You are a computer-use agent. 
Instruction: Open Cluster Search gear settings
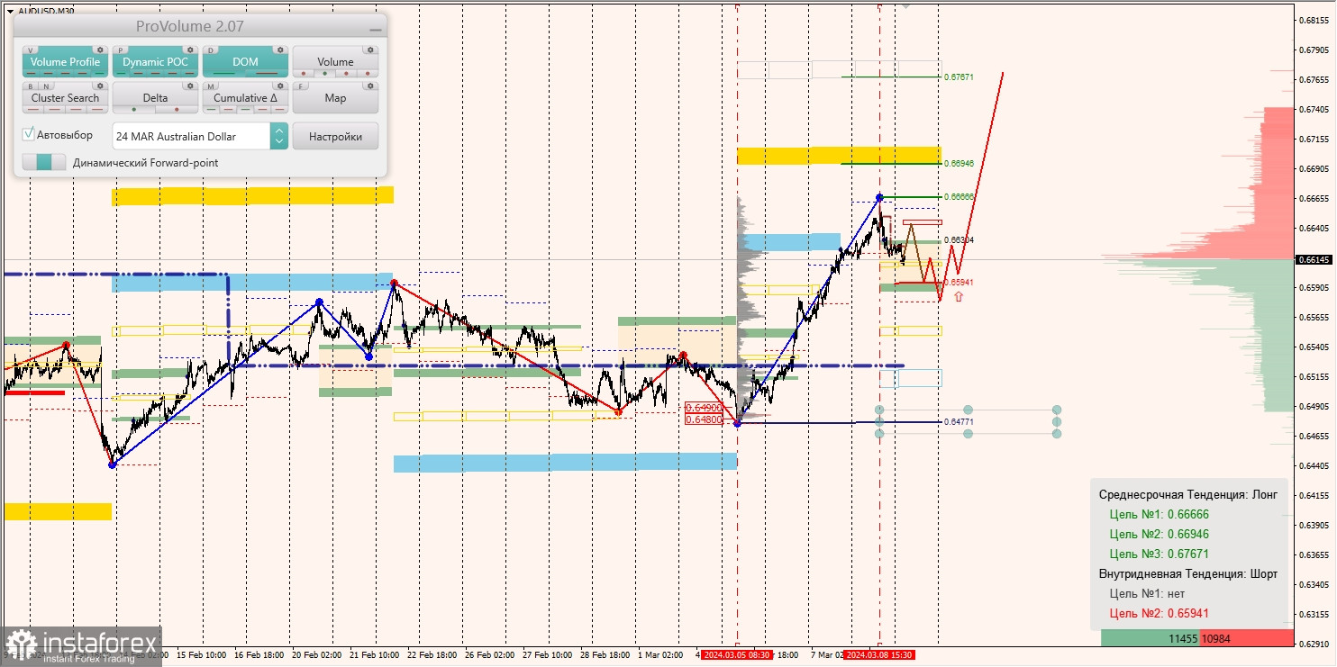coord(100,86)
